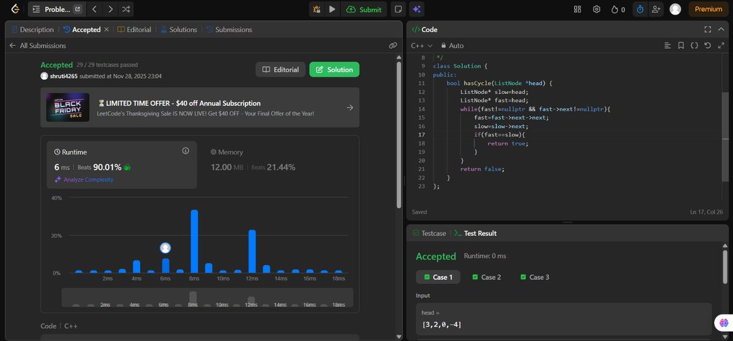Screen dimensions: 733x341
Task: Click the 12ms chart bar
Action: pos(252,251)
